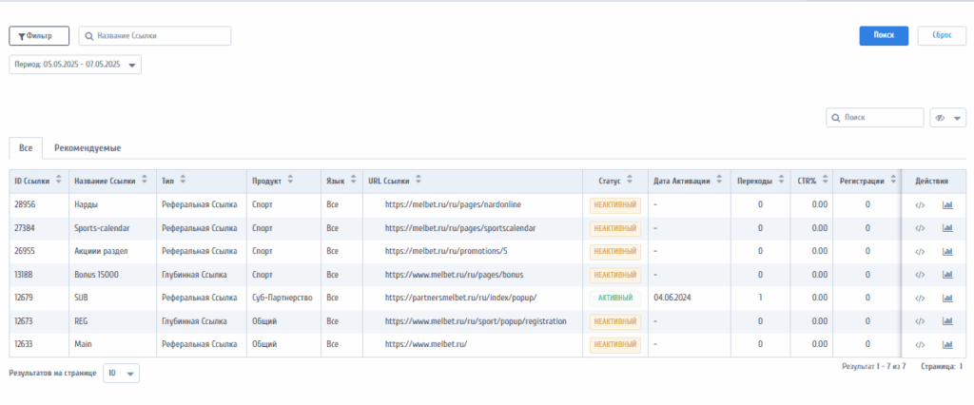Viewport: 974px width, 405px height.
Task: Click the Фильтр button
Action: click(x=39, y=36)
